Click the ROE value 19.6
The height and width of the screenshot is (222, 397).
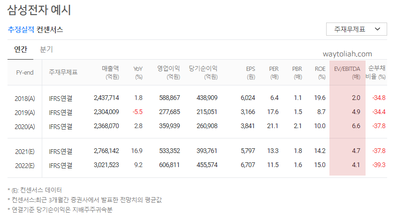coord(320,98)
